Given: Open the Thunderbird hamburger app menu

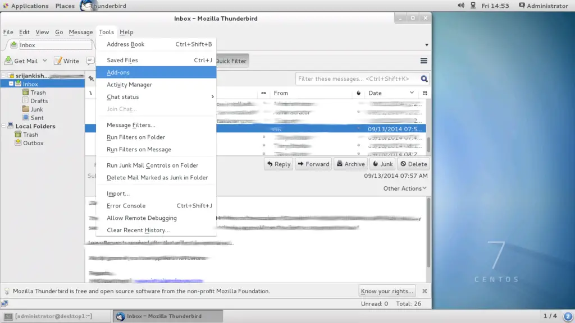Looking at the screenshot, I should pyautogui.click(x=423, y=61).
